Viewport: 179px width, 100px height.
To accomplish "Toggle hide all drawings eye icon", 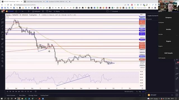I will [x=3, y=61].
